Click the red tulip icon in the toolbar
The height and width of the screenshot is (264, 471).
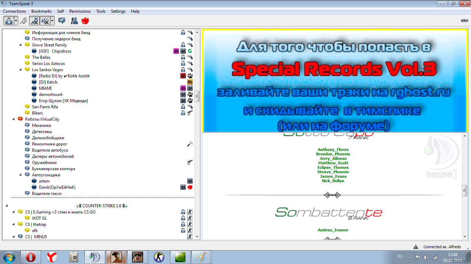85,21
